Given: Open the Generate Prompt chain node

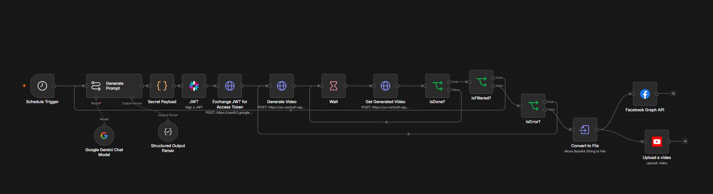Looking at the screenshot, I should point(114,86).
